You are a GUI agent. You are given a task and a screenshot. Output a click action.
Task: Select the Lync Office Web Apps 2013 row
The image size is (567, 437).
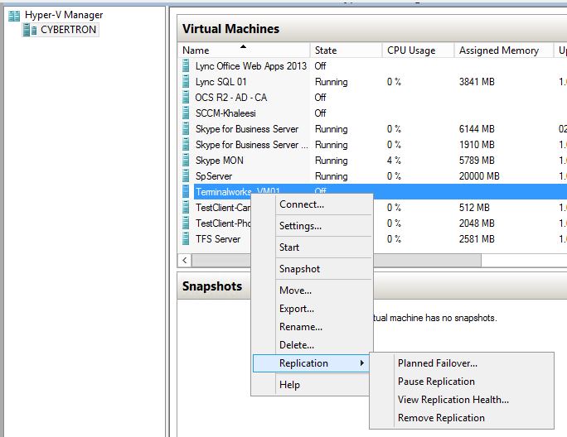pyautogui.click(x=372, y=65)
